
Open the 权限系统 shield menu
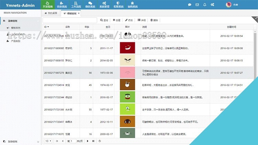coord(118,4)
